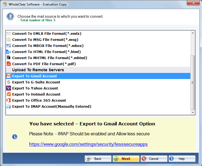Click the vertical scrollbar thumb
Viewport: 202px width, 166px height.
[193, 83]
